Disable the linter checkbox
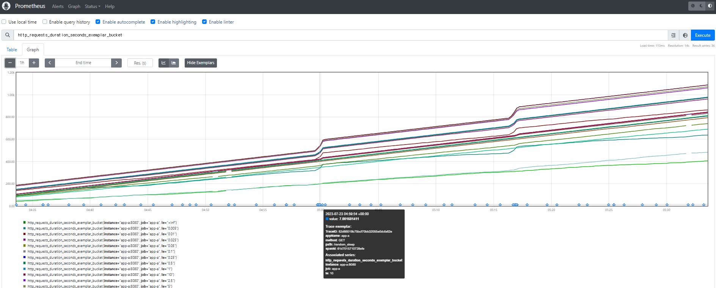Image resolution: width=716 pixels, height=288 pixels. click(204, 22)
